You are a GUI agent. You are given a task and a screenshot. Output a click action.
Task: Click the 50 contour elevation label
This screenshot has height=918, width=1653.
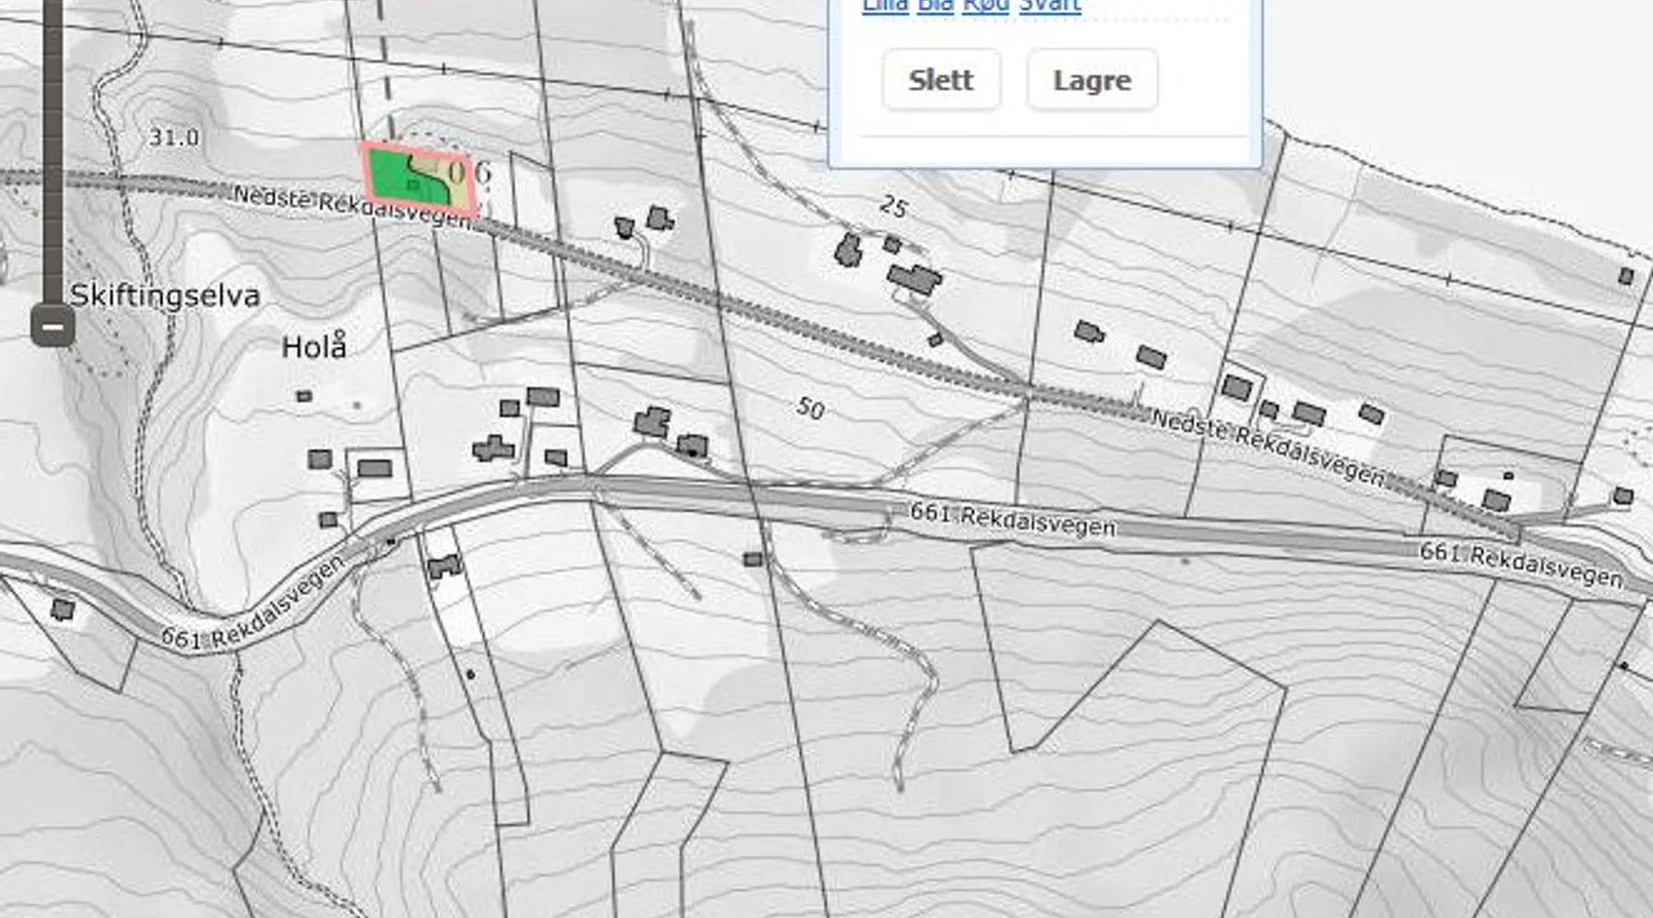810,408
